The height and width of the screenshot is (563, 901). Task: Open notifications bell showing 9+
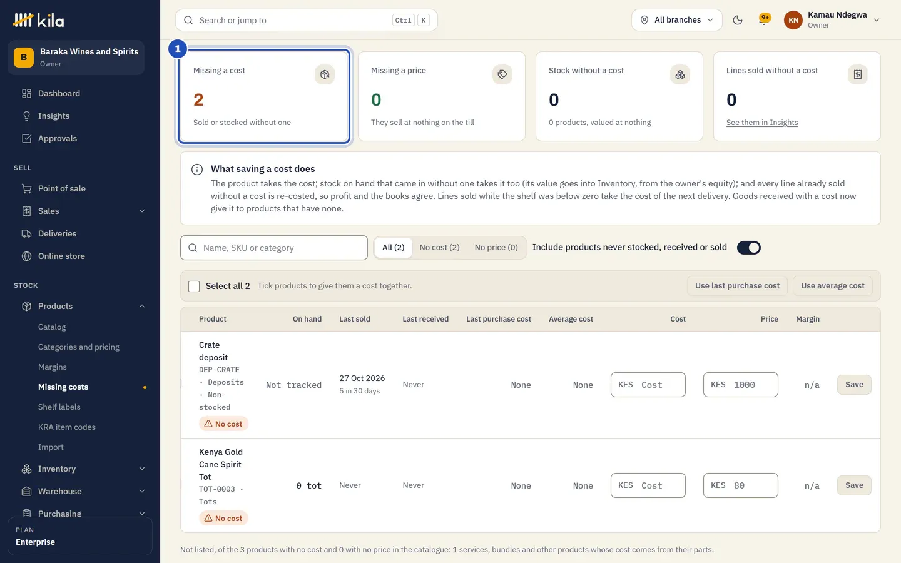tap(764, 19)
